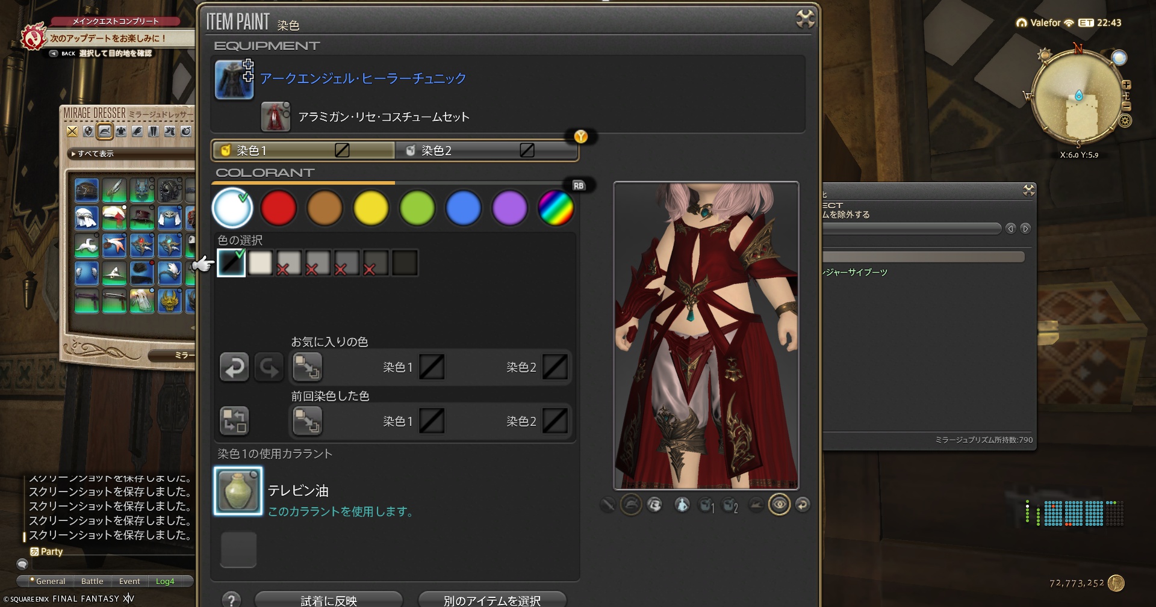This screenshot has height=607, width=1156.
Task: Close the Item Paint window
Action: tap(805, 19)
